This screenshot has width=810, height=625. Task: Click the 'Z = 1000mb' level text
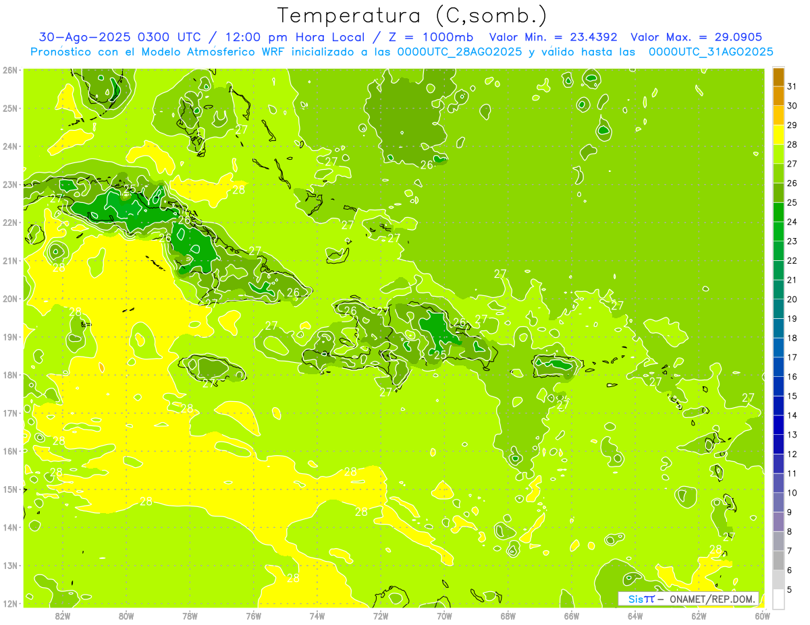click(430, 37)
